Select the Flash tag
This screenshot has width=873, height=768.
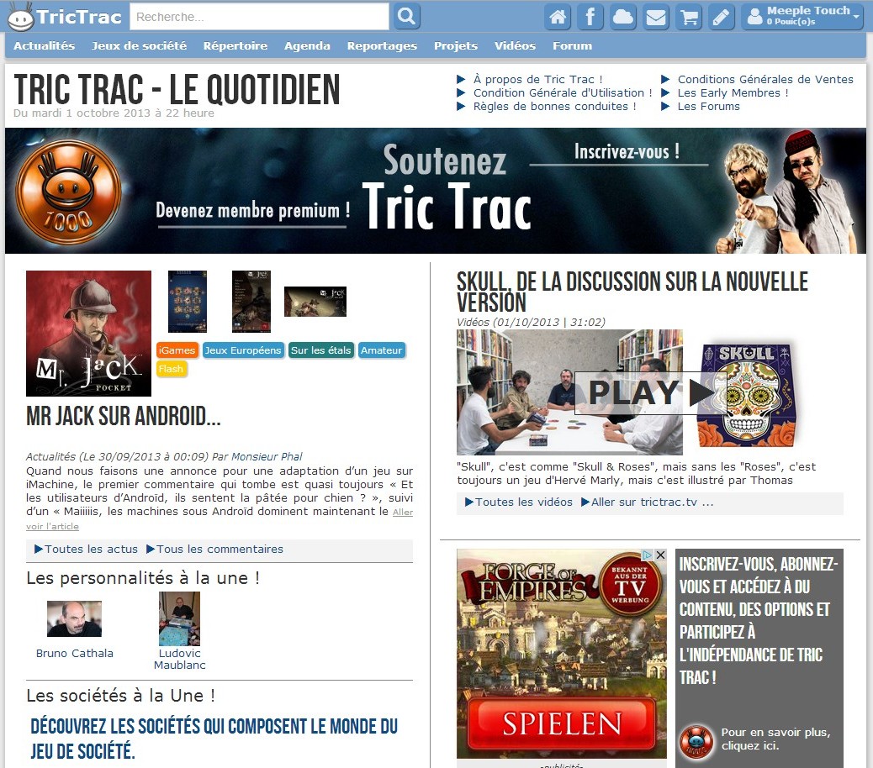pos(171,369)
